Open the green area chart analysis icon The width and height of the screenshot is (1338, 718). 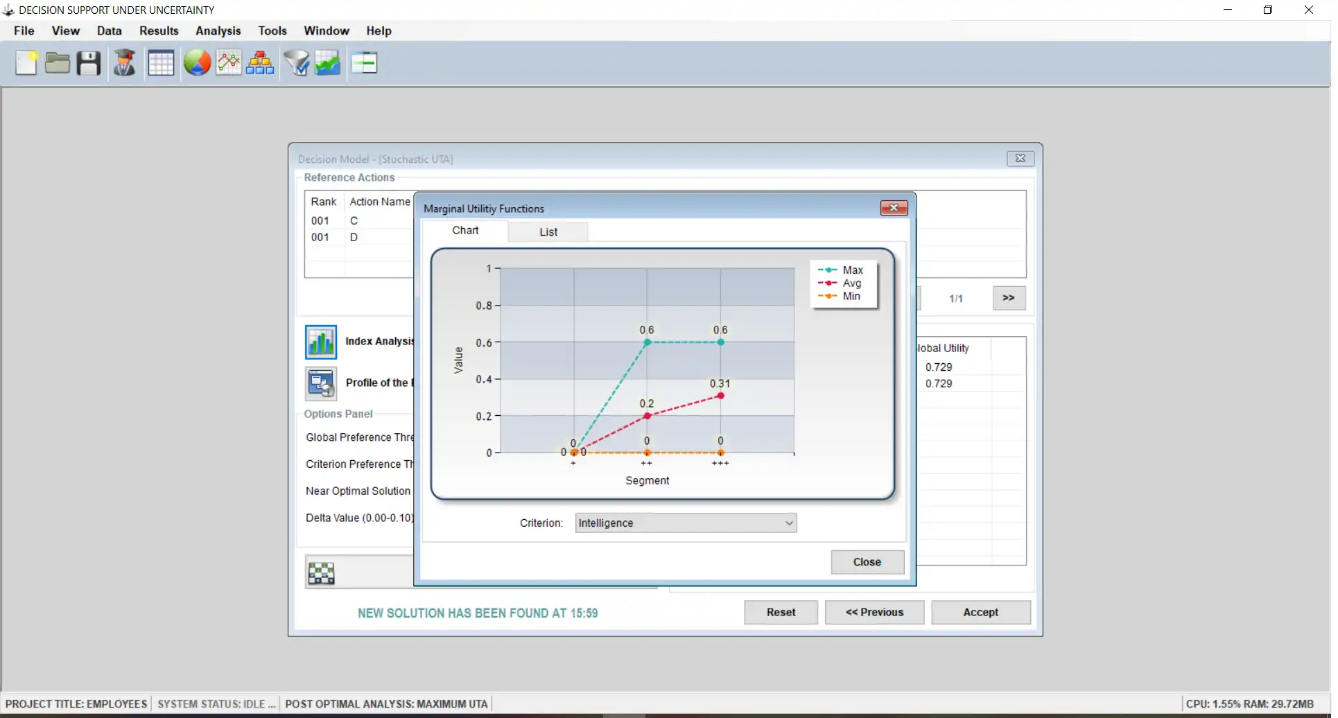(x=328, y=63)
